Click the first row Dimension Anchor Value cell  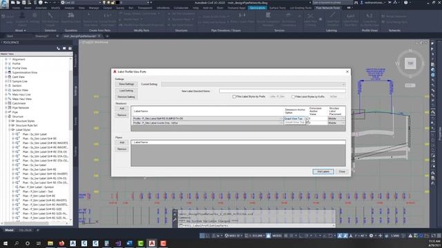[318, 118]
